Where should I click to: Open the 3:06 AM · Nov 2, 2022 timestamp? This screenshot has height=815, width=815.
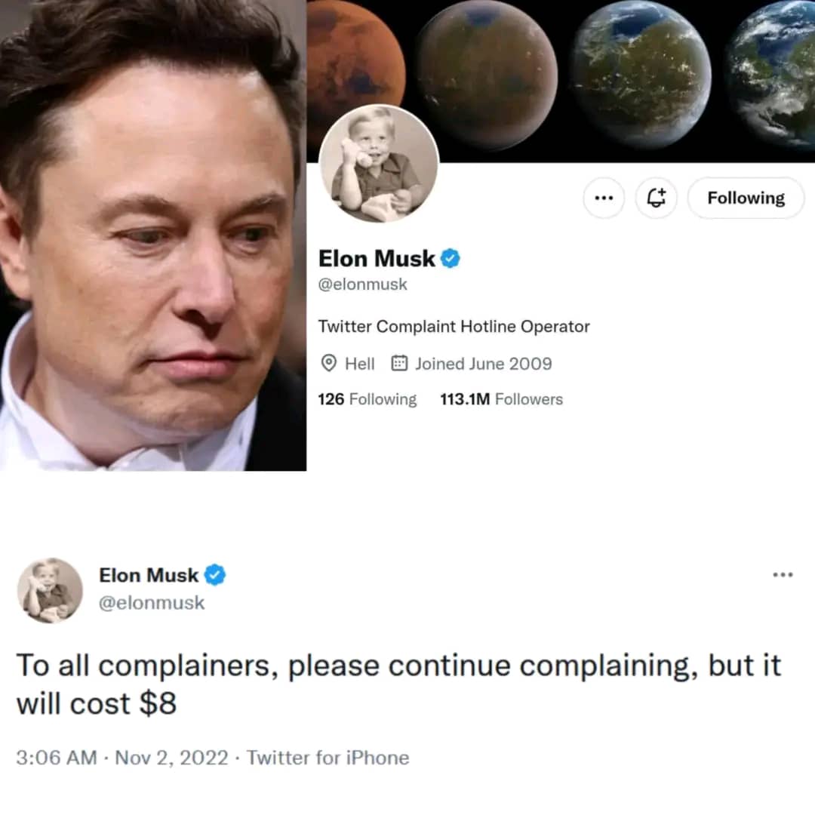coord(121,758)
